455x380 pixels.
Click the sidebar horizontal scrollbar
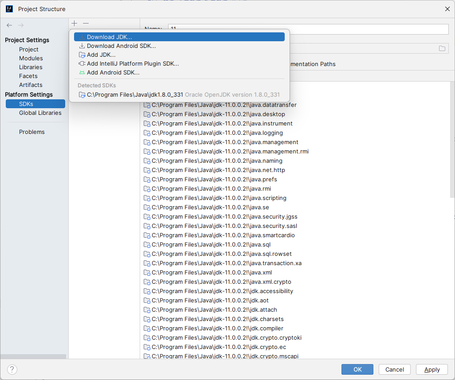pos(33,356)
